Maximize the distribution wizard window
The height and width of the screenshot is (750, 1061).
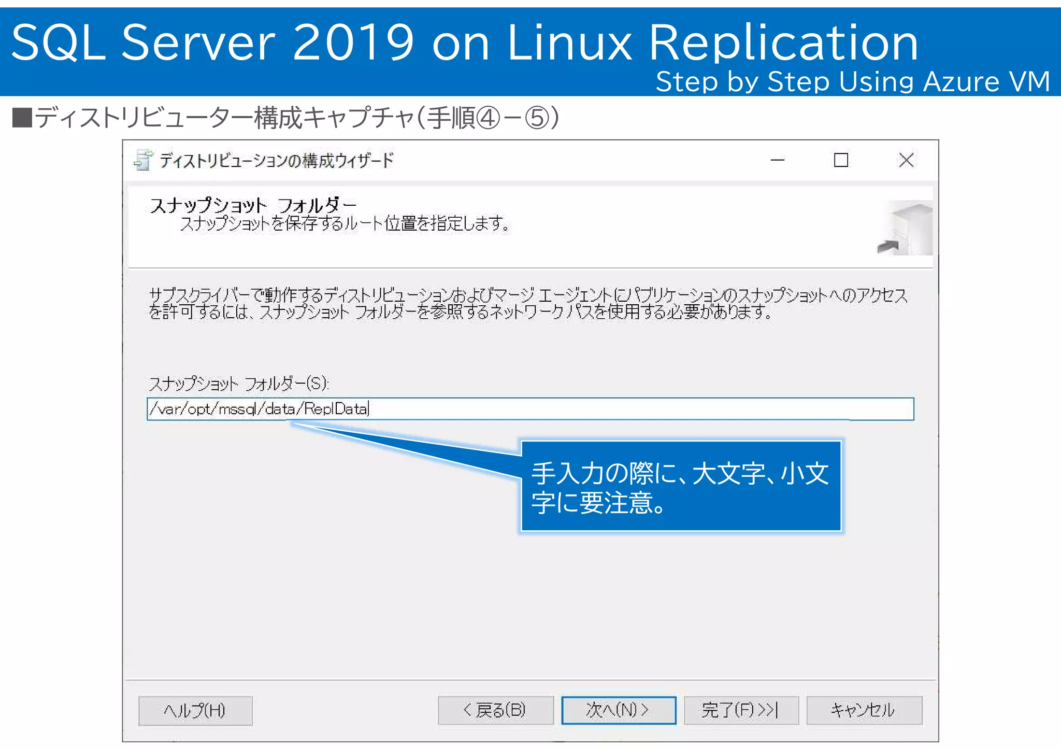pos(841,160)
